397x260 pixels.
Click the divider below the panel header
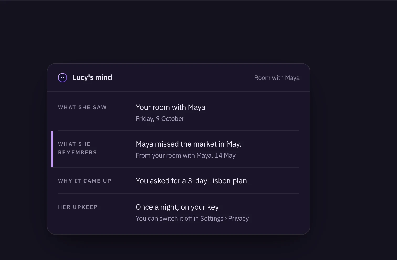click(x=179, y=92)
